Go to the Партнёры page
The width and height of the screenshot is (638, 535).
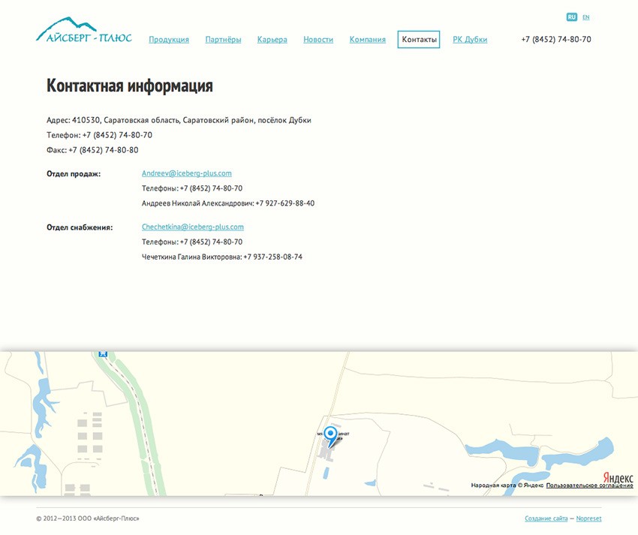coord(223,40)
